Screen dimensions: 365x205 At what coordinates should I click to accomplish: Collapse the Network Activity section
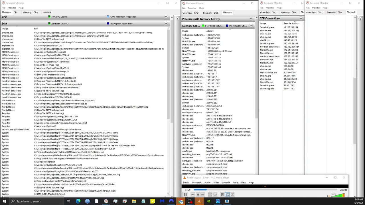[251, 26]
